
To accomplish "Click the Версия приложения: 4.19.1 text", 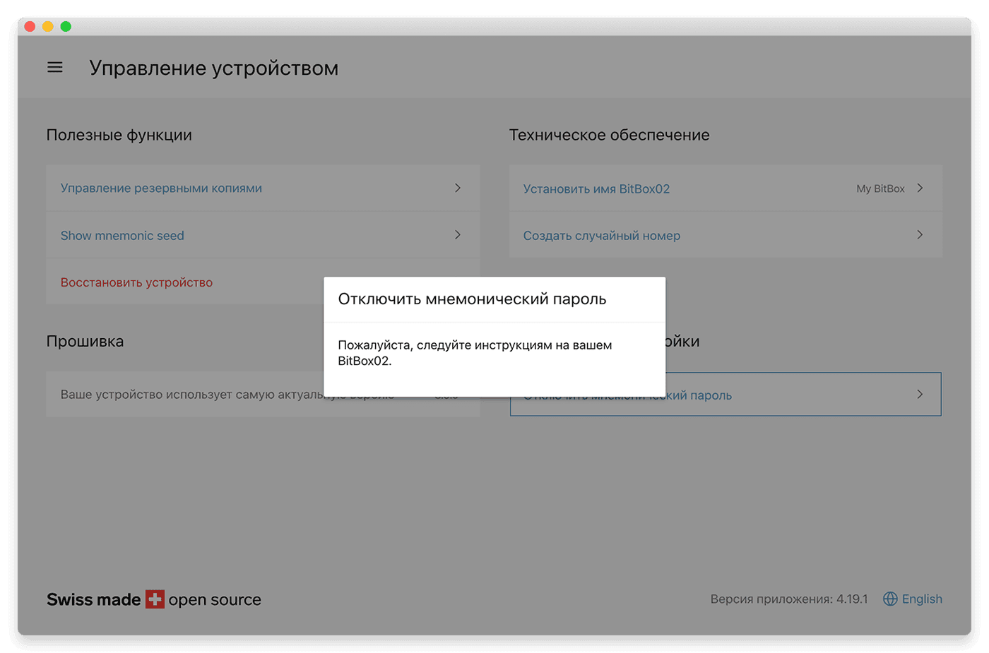I will click(x=789, y=599).
